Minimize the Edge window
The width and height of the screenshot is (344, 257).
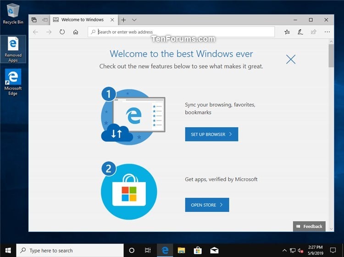[x=295, y=20]
